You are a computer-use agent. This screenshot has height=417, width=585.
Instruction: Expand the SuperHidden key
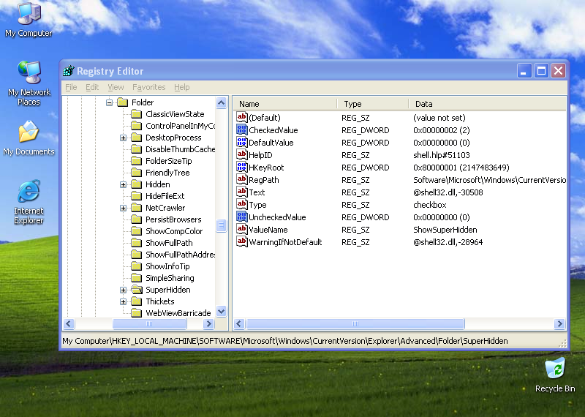click(x=123, y=290)
